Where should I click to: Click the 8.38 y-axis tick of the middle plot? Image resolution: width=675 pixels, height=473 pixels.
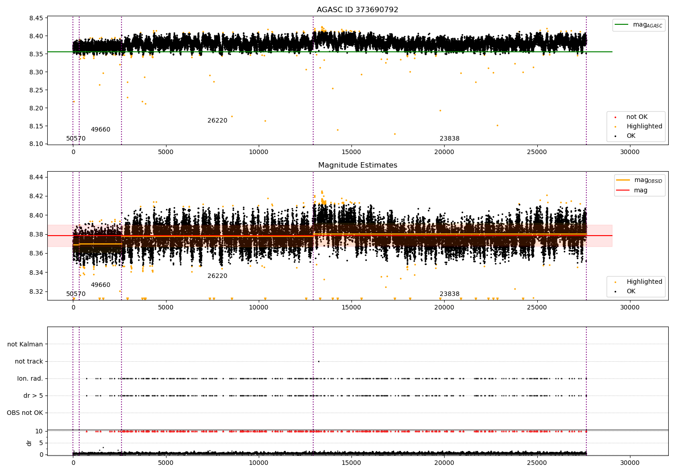36,234
